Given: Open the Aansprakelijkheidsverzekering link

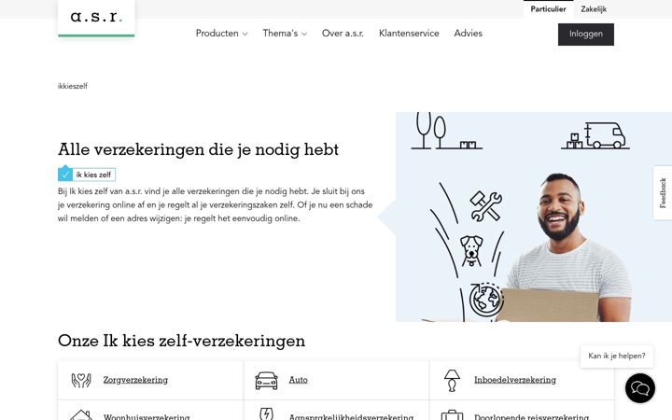Looking at the screenshot, I should pyautogui.click(x=352, y=416).
